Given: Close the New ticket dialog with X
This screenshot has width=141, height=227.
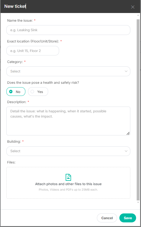Looking at the screenshot, I should coord(133,7).
